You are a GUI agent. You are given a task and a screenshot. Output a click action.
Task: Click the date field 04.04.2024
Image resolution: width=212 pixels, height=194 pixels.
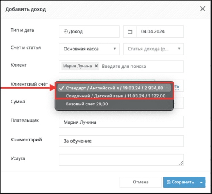[x=160, y=32]
